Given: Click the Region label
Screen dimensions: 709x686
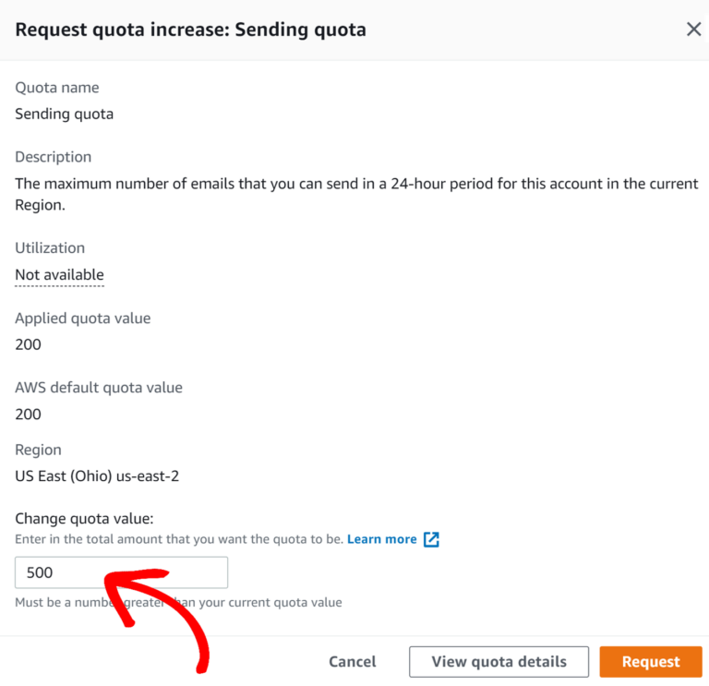Looking at the screenshot, I should point(39,450).
